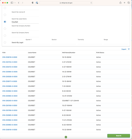
Task: Sort by the Lease Name column header
Action: (x=32, y=53)
